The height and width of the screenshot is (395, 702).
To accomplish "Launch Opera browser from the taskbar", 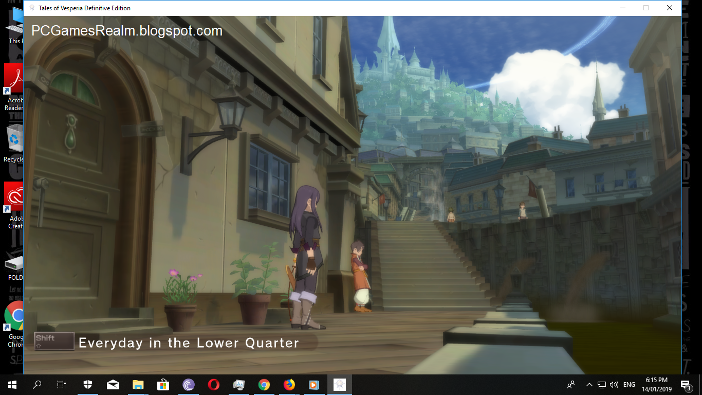I will pos(214,384).
